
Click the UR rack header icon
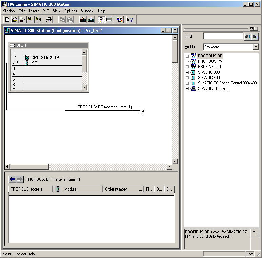click(12, 45)
